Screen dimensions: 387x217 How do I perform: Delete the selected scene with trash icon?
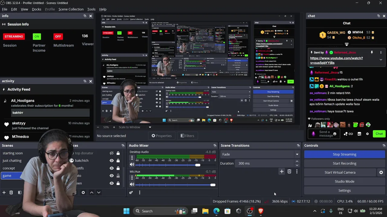pyautogui.click(x=11, y=192)
